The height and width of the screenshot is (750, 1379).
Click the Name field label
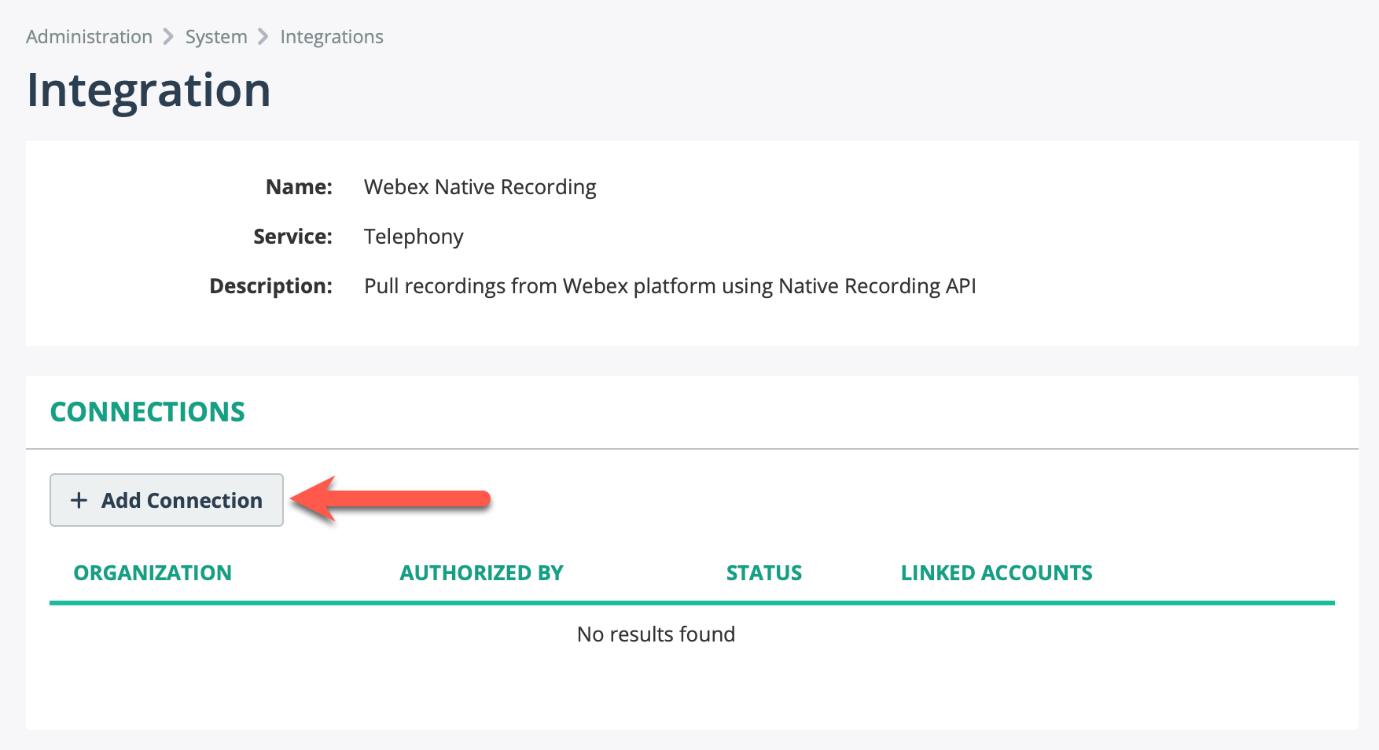coord(299,187)
